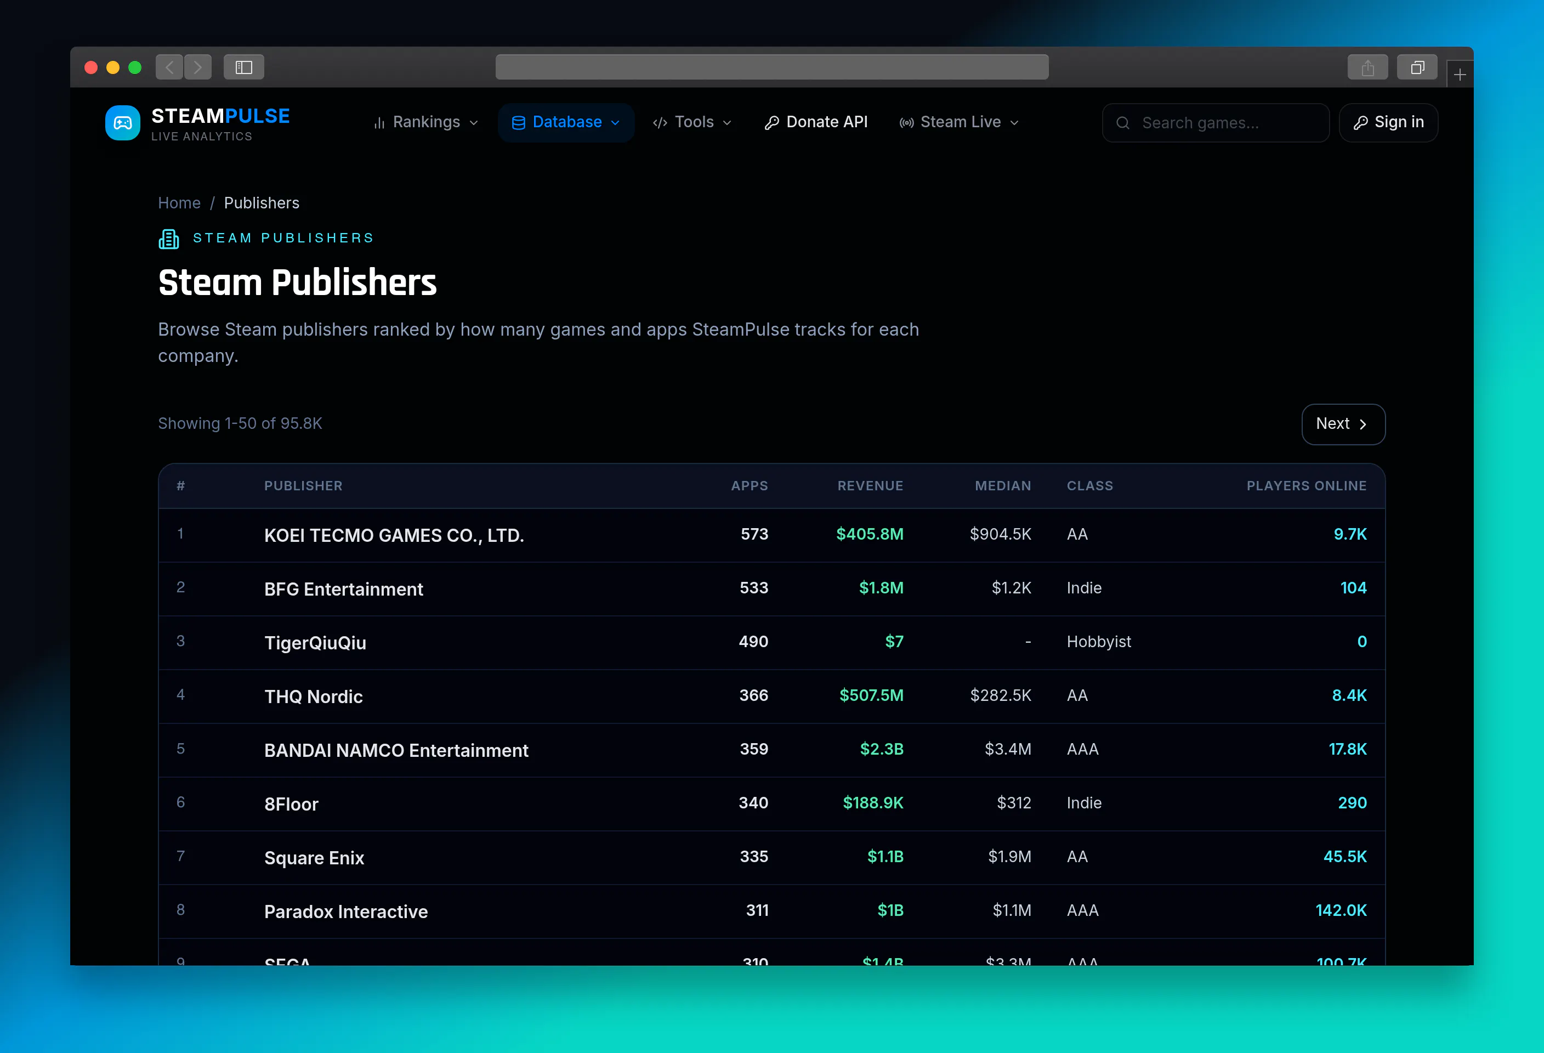Click the $2.3B revenue value
The image size is (1544, 1053).
click(882, 749)
